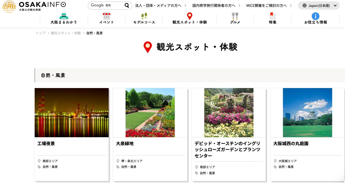Open the Japan(日本語) language dropdown
This screenshot has height=183, width=345.
(x=319, y=5)
